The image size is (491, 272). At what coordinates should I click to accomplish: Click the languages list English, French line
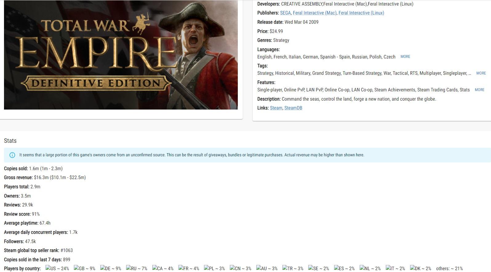click(x=326, y=57)
